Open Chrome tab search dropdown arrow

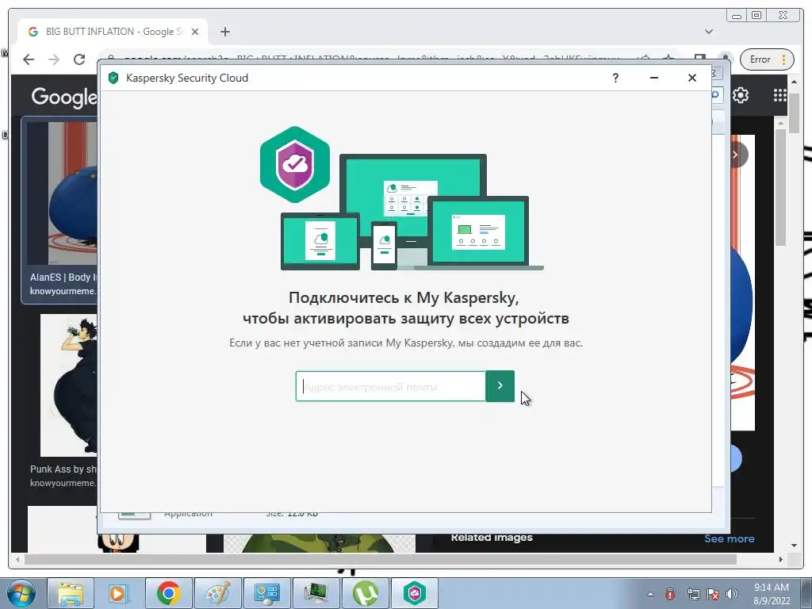pyautogui.click(x=708, y=32)
